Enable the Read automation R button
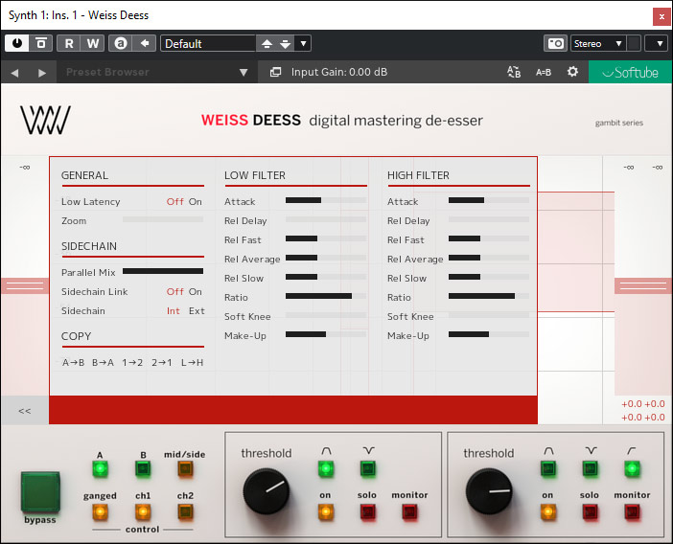673x544 pixels. point(69,43)
